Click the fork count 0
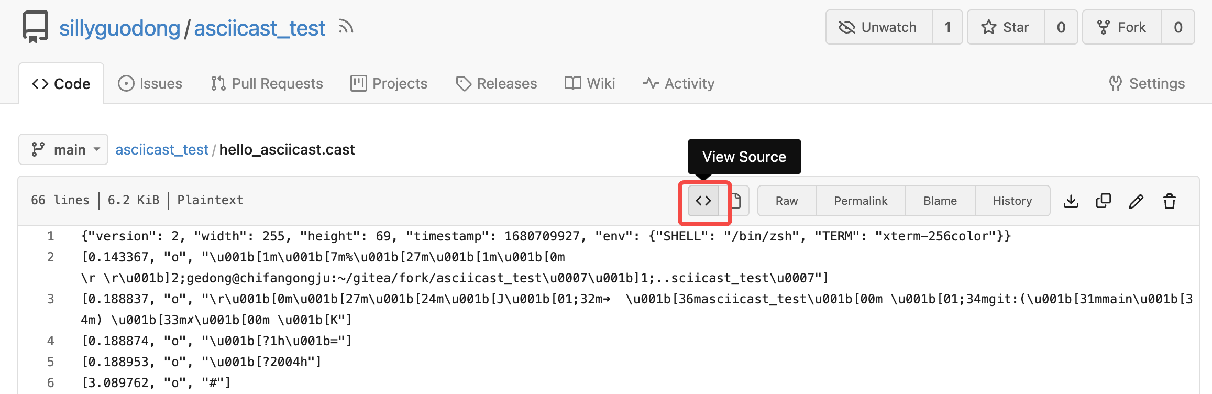Image resolution: width=1212 pixels, height=394 pixels. pyautogui.click(x=1178, y=27)
